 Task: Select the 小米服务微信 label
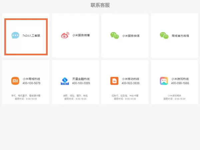[131, 36]
